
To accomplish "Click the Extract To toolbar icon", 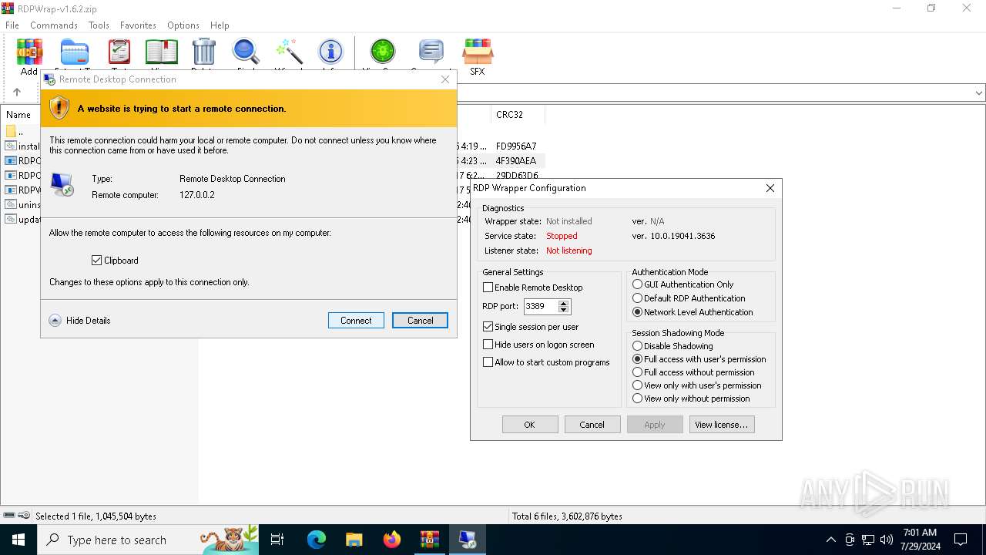I will pyautogui.click(x=74, y=52).
